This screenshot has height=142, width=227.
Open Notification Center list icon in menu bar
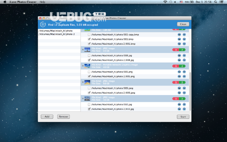point(221,2)
